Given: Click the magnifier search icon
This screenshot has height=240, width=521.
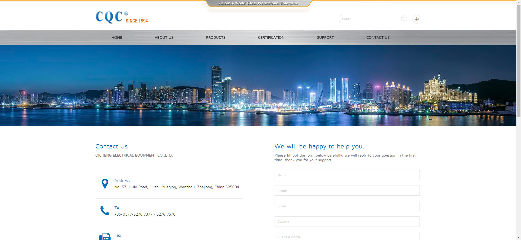Looking at the screenshot, I should (403, 19).
